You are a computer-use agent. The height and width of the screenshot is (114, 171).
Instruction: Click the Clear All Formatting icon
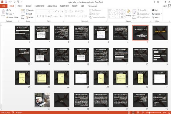[x=62, y=11]
